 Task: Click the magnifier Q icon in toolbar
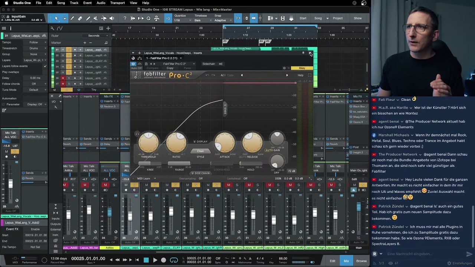148,18
